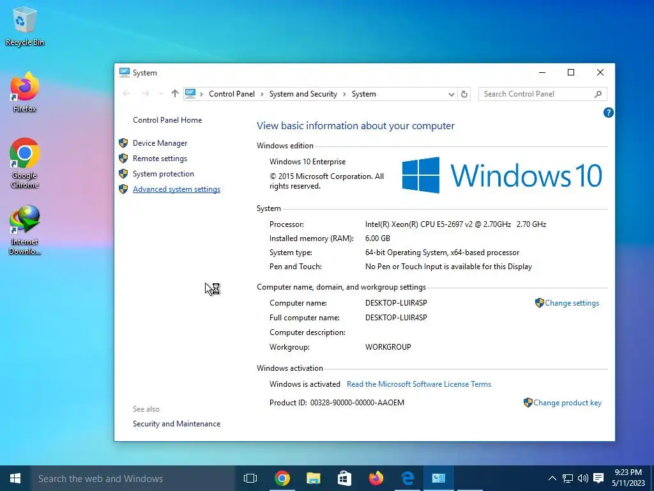Select the Internet Download Manager desktop icon

coord(25,230)
